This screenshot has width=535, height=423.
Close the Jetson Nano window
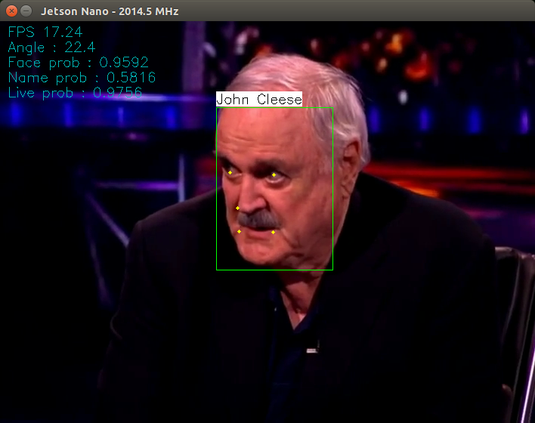coord(11,11)
